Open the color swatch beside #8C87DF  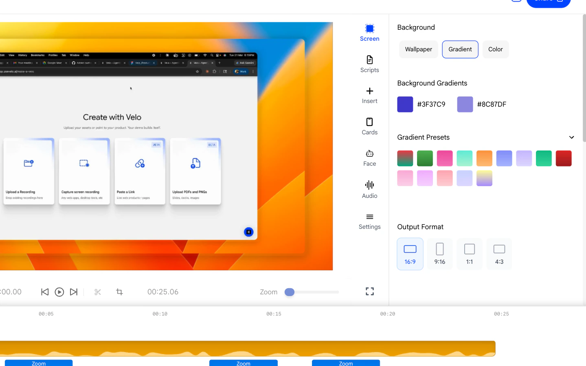[465, 104]
